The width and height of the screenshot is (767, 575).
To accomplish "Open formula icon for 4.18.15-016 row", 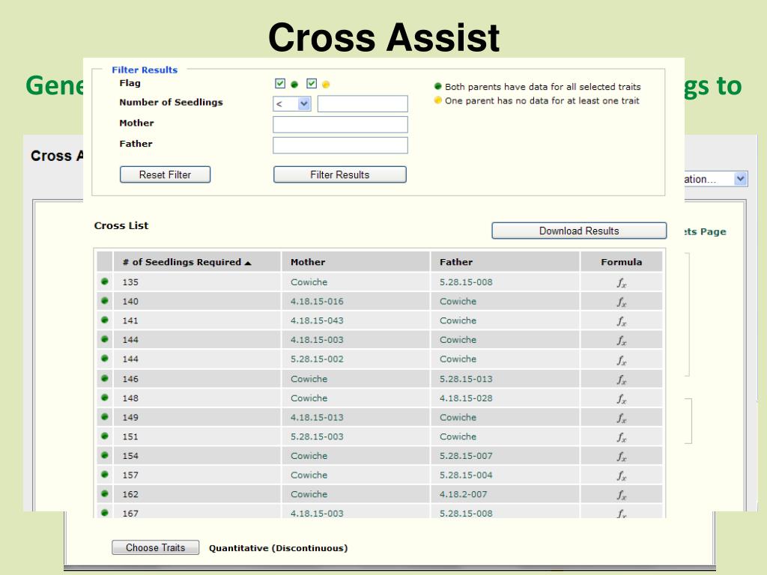I will 621,302.
